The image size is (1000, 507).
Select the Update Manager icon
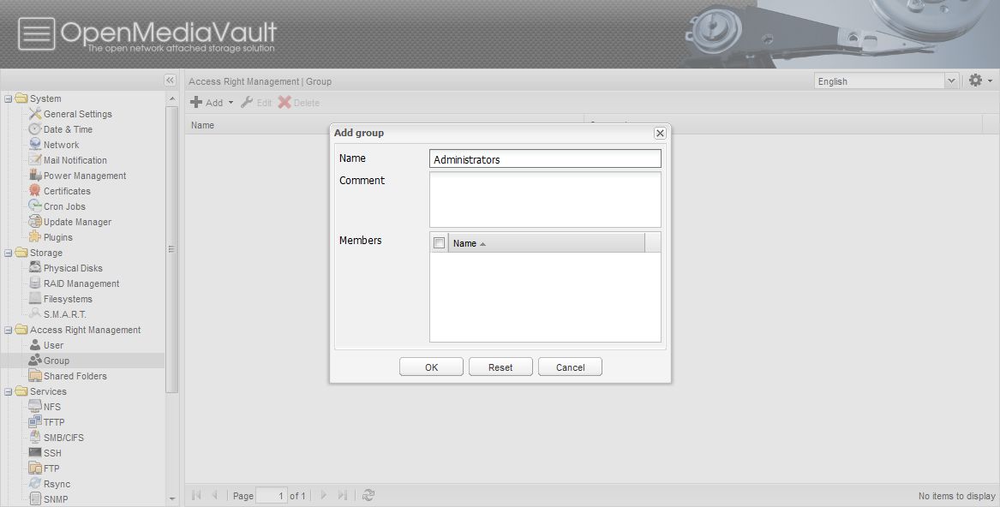coord(35,221)
